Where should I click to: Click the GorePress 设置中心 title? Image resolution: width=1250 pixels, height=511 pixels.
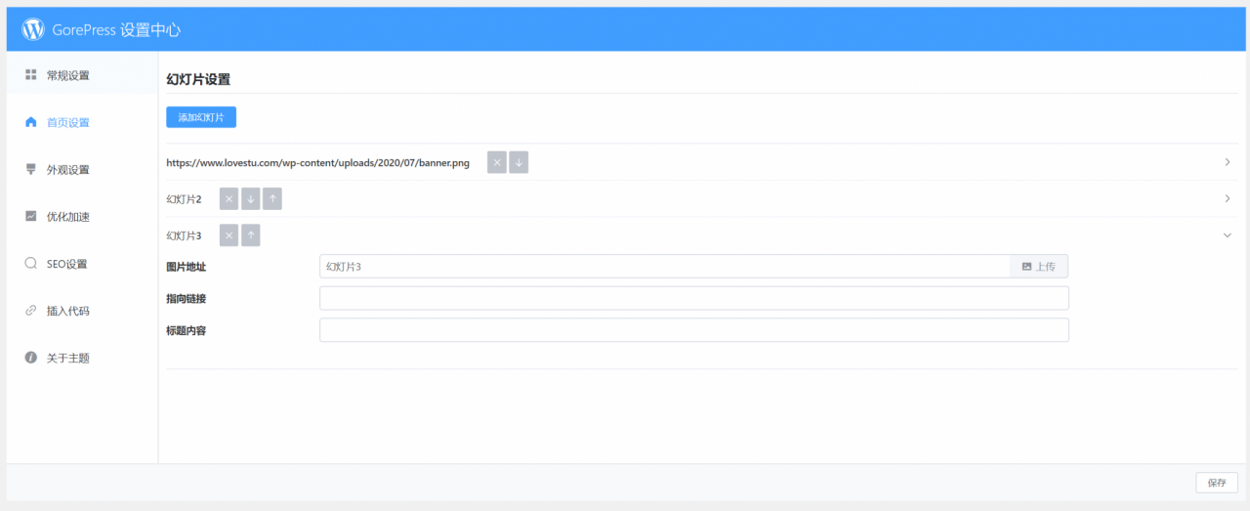click(x=116, y=30)
